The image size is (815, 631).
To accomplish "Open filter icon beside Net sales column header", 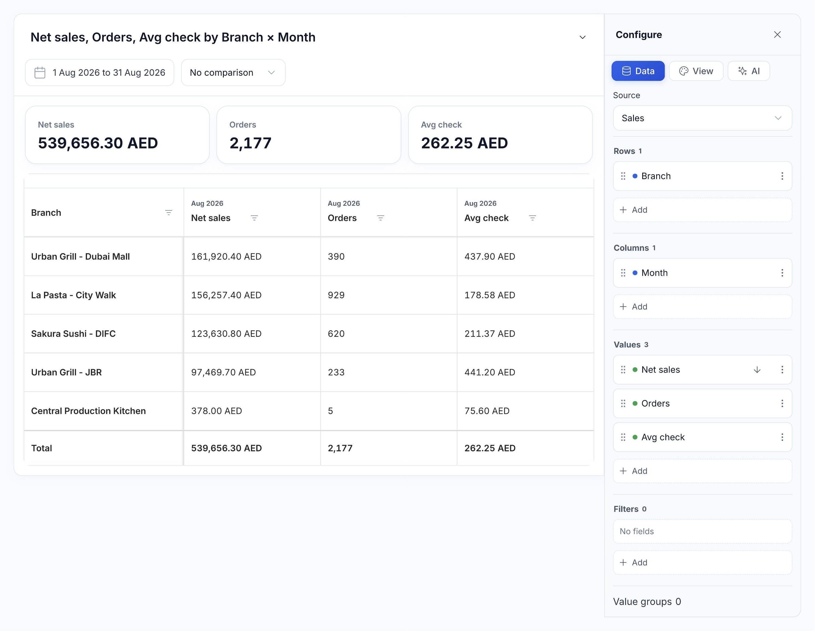I will click(254, 218).
